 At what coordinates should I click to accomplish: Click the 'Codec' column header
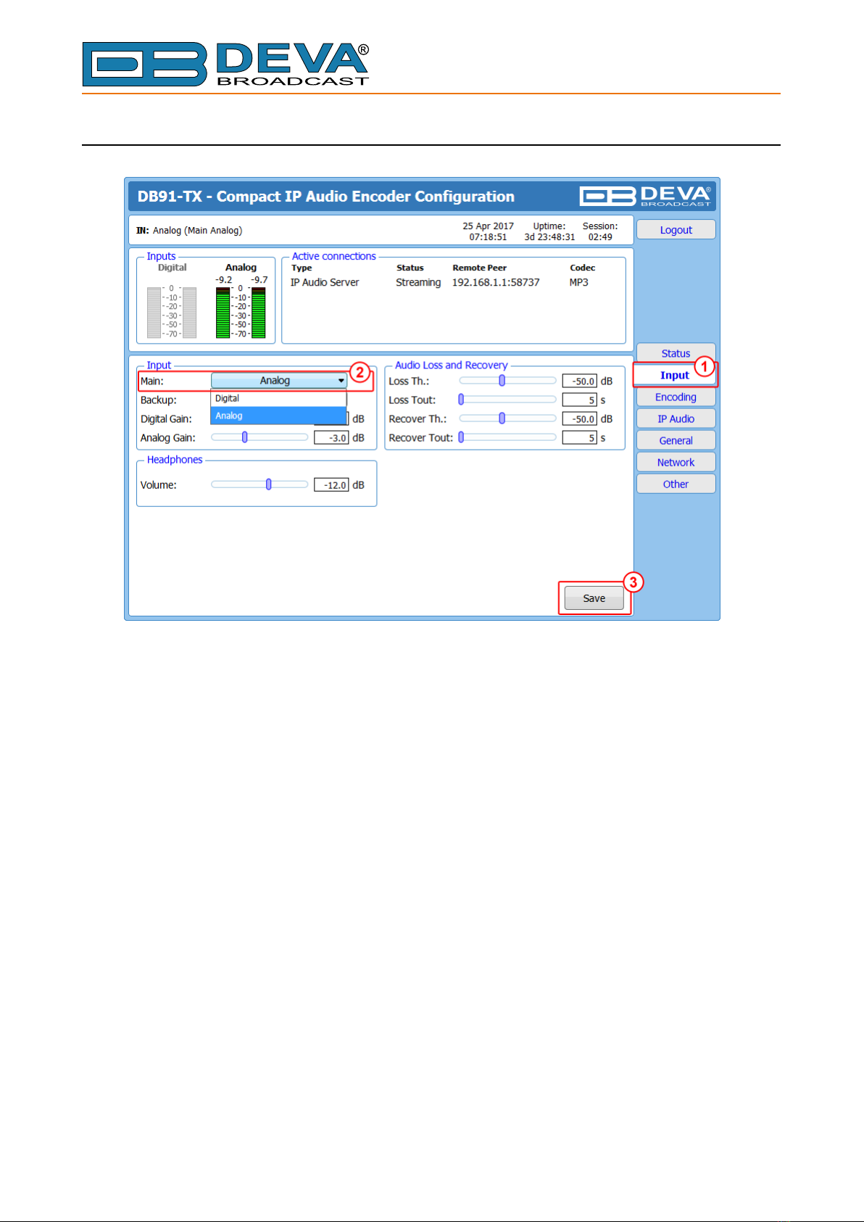tap(582, 268)
